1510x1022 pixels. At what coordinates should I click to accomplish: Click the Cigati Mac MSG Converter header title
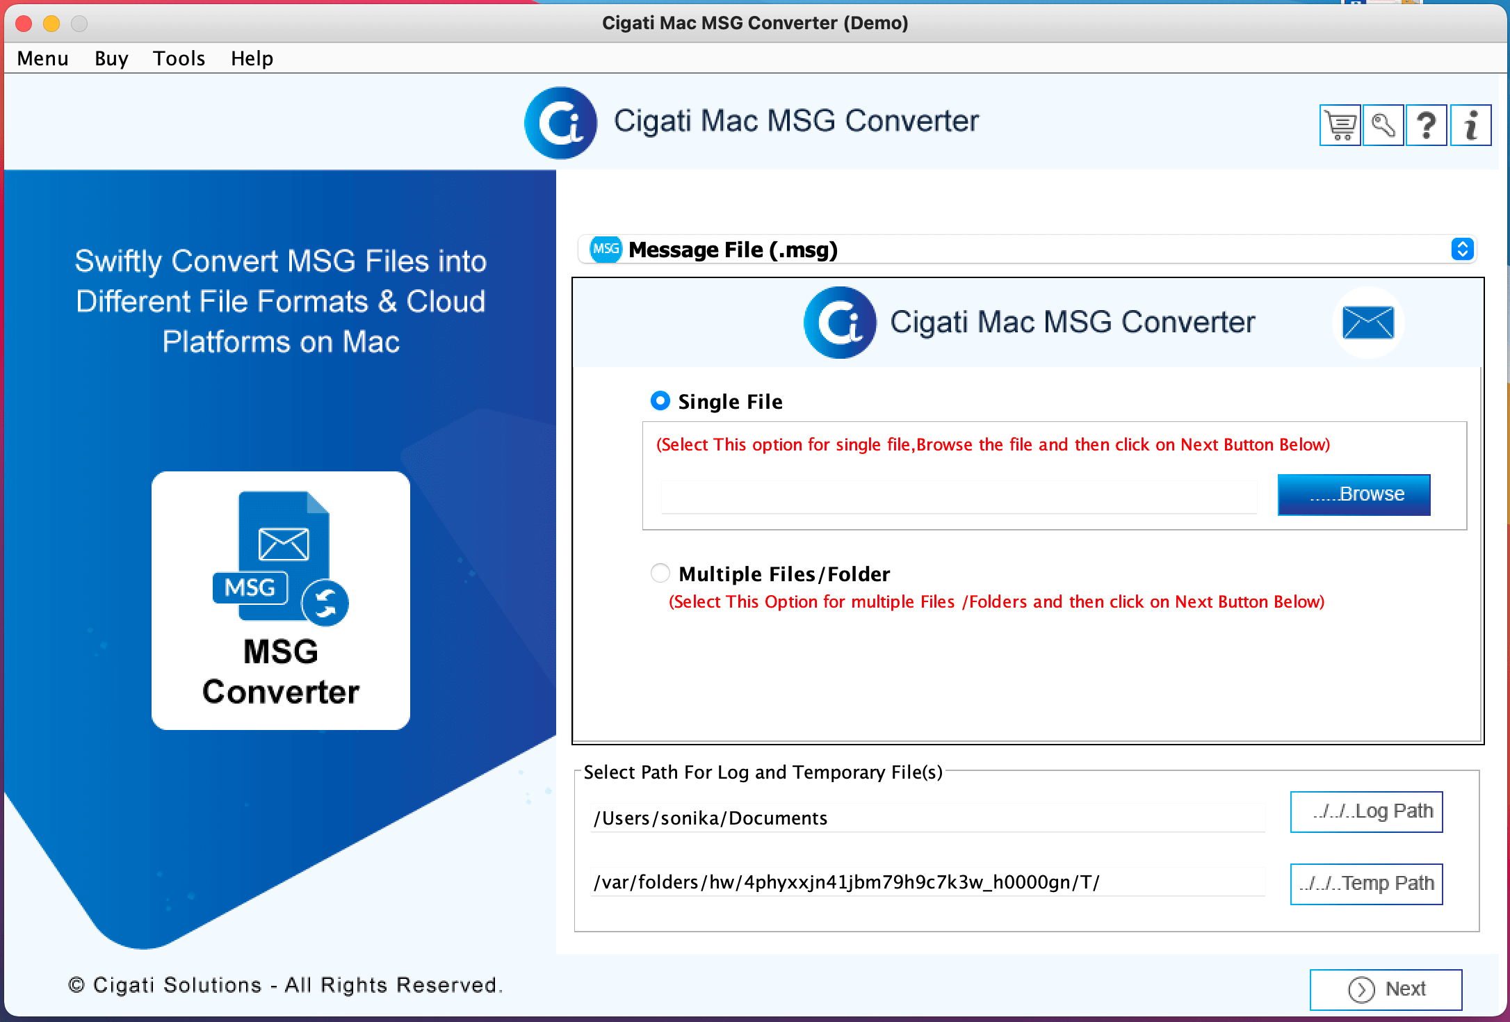click(796, 121)
